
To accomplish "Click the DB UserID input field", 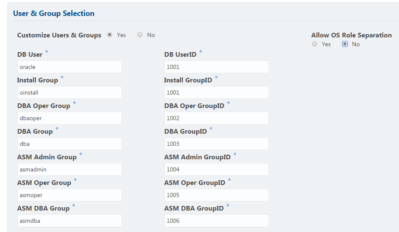I will click(216, 67).
